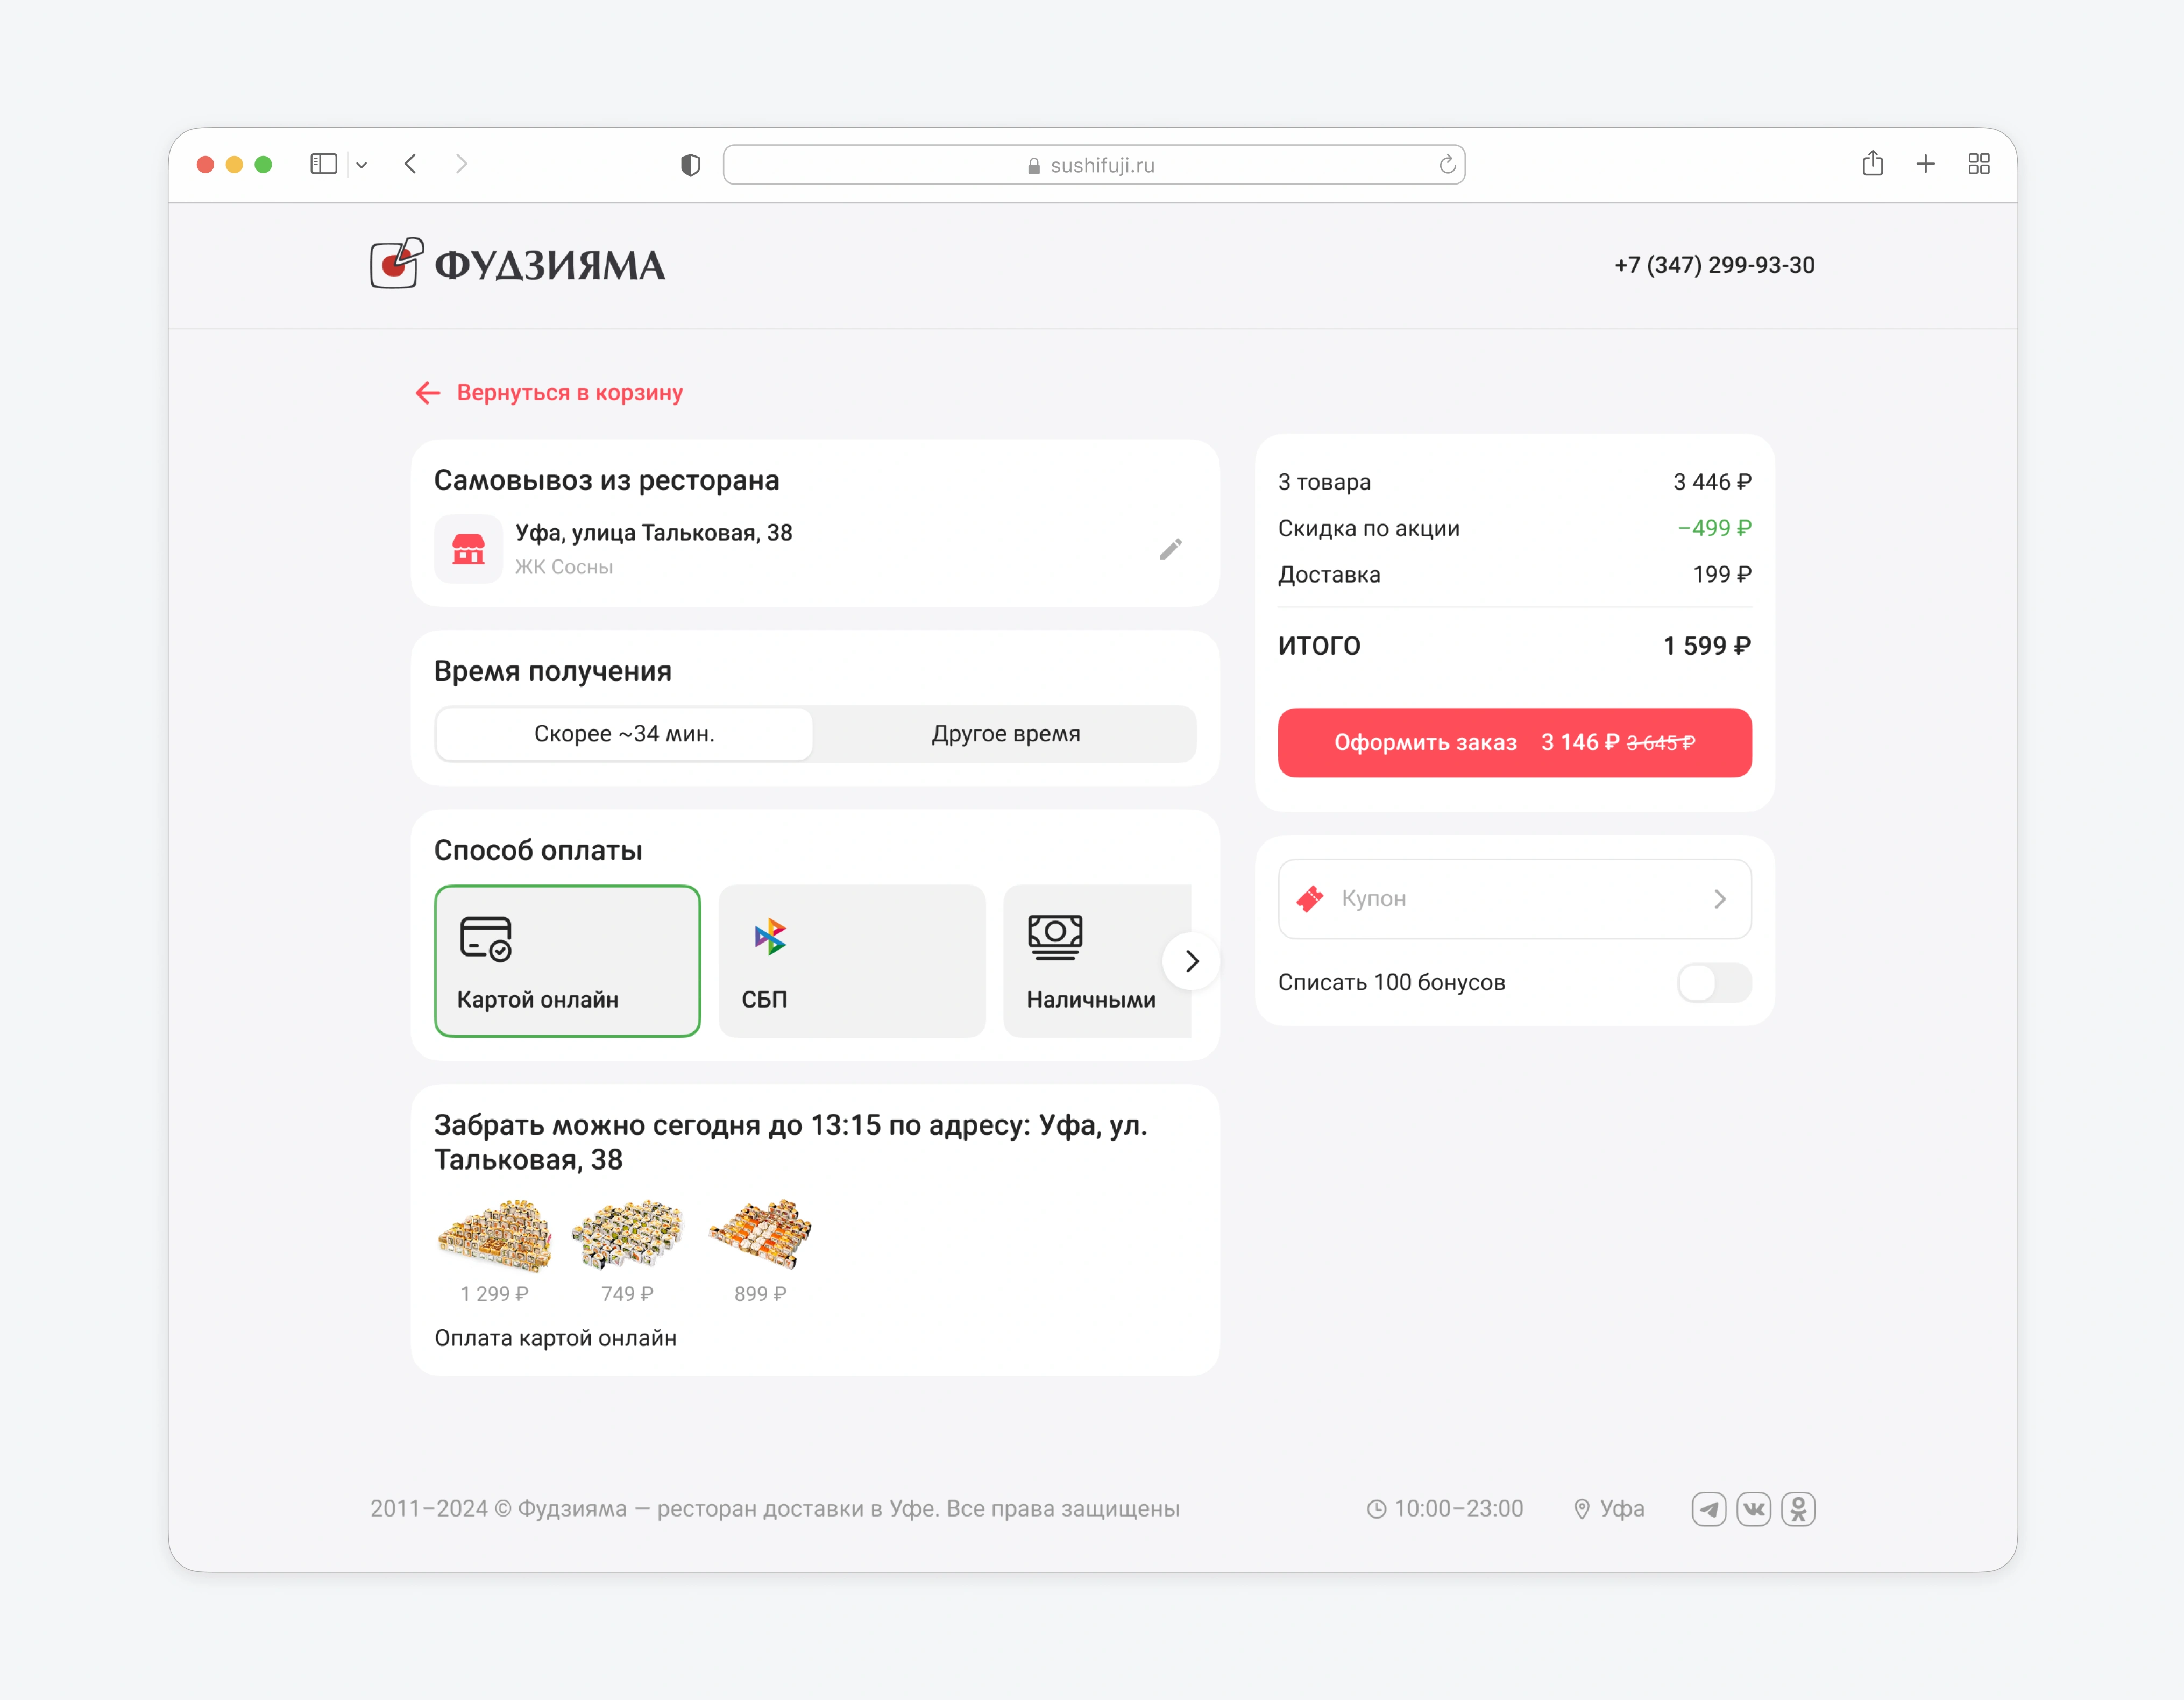The width and height of the screenshot is (2184, 1700).
Task: Click the ИТОГО total 1 599 ₽
Action: [x=1707, y=646]
